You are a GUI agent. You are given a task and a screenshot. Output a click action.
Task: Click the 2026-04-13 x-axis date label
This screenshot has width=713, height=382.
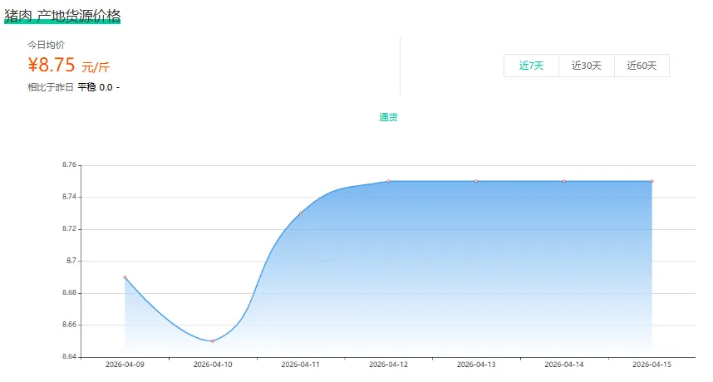pos(476,365)
